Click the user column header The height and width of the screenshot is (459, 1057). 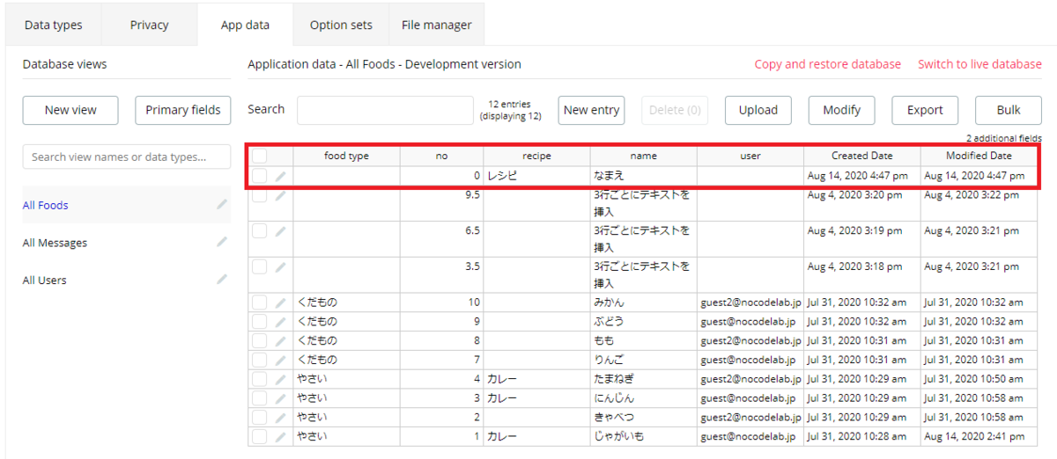(x=750, y=156)
